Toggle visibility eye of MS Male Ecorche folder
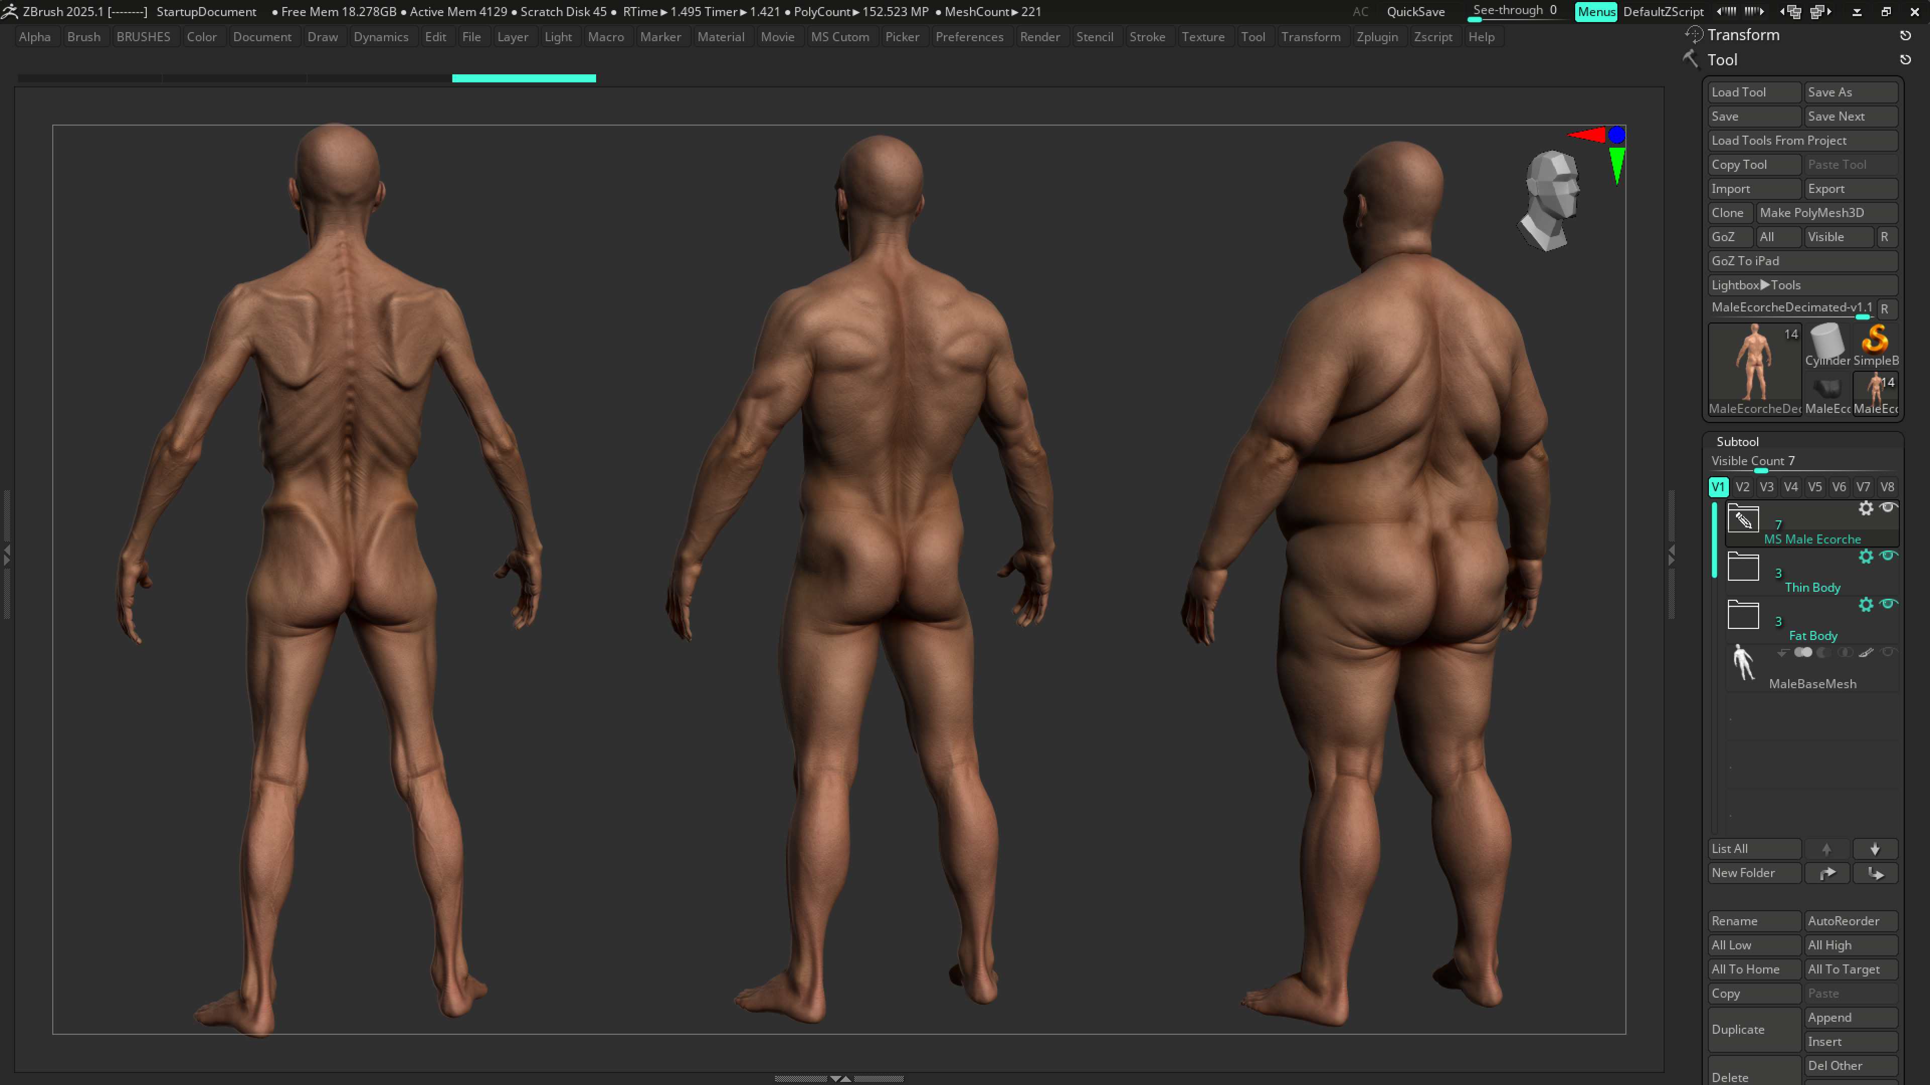Image resolution: width=1930 pixels, height=1085 pixels. [x=1888, y=508]
